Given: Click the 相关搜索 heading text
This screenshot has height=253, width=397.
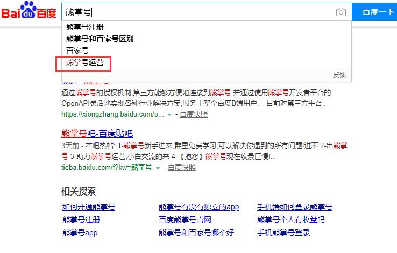Looking at the screenshot, I should pyautogui.click(x=79, y=191).
